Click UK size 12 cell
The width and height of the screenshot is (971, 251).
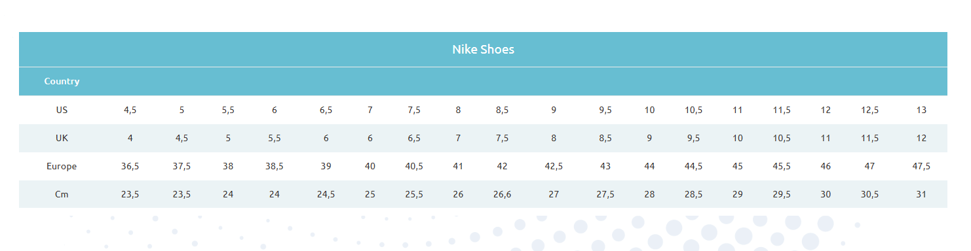921,138
